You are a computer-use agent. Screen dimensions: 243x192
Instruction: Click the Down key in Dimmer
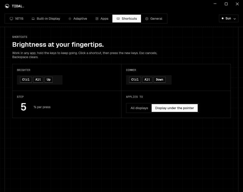159,80
